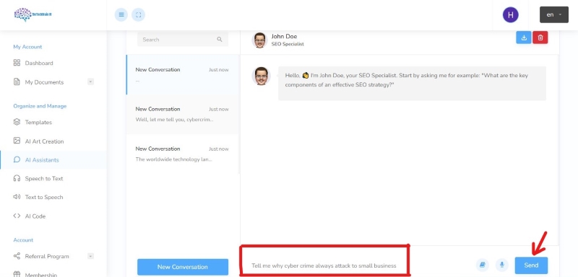Open the en language dropdown
The height and width of the screenshot is (277, 578).
(x=554, y=14)
